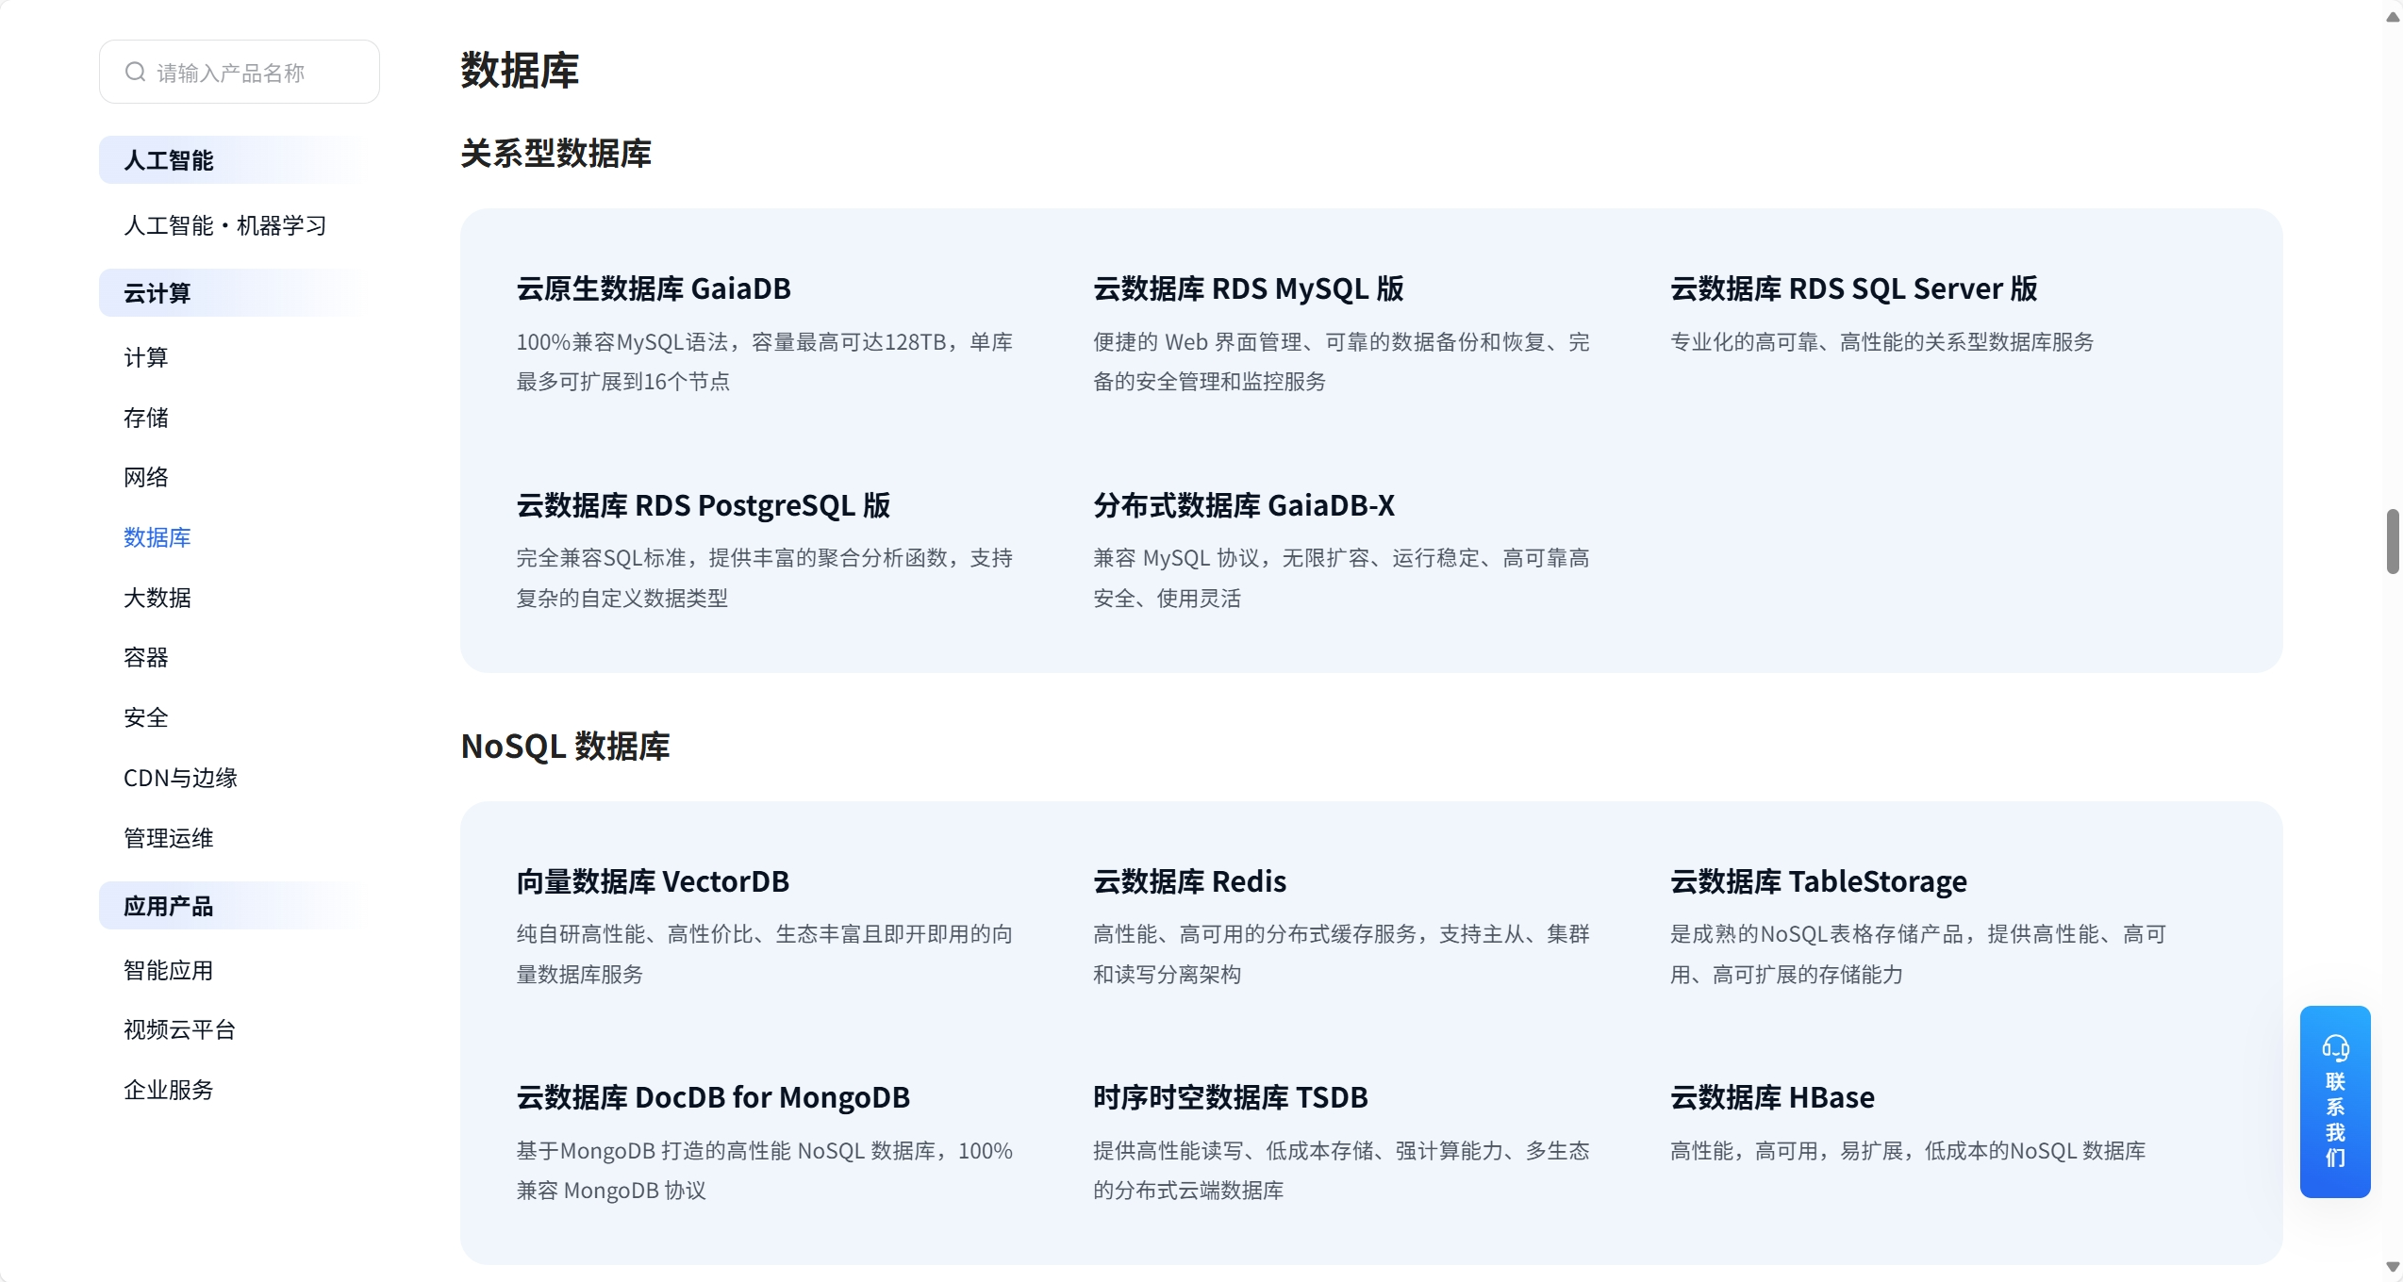Click 云数据库 RDS PostgreSQL 版 title
Screen dimensions: 2403x1282
pyautogui.click(x=703, y=505)
